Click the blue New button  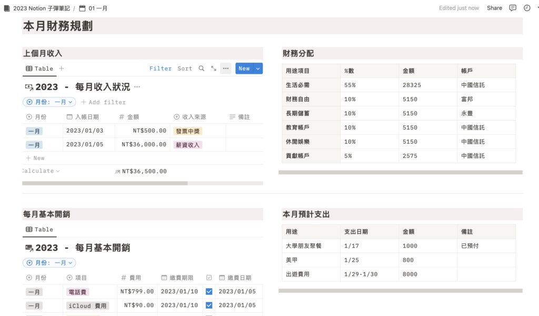coord(244,68)
